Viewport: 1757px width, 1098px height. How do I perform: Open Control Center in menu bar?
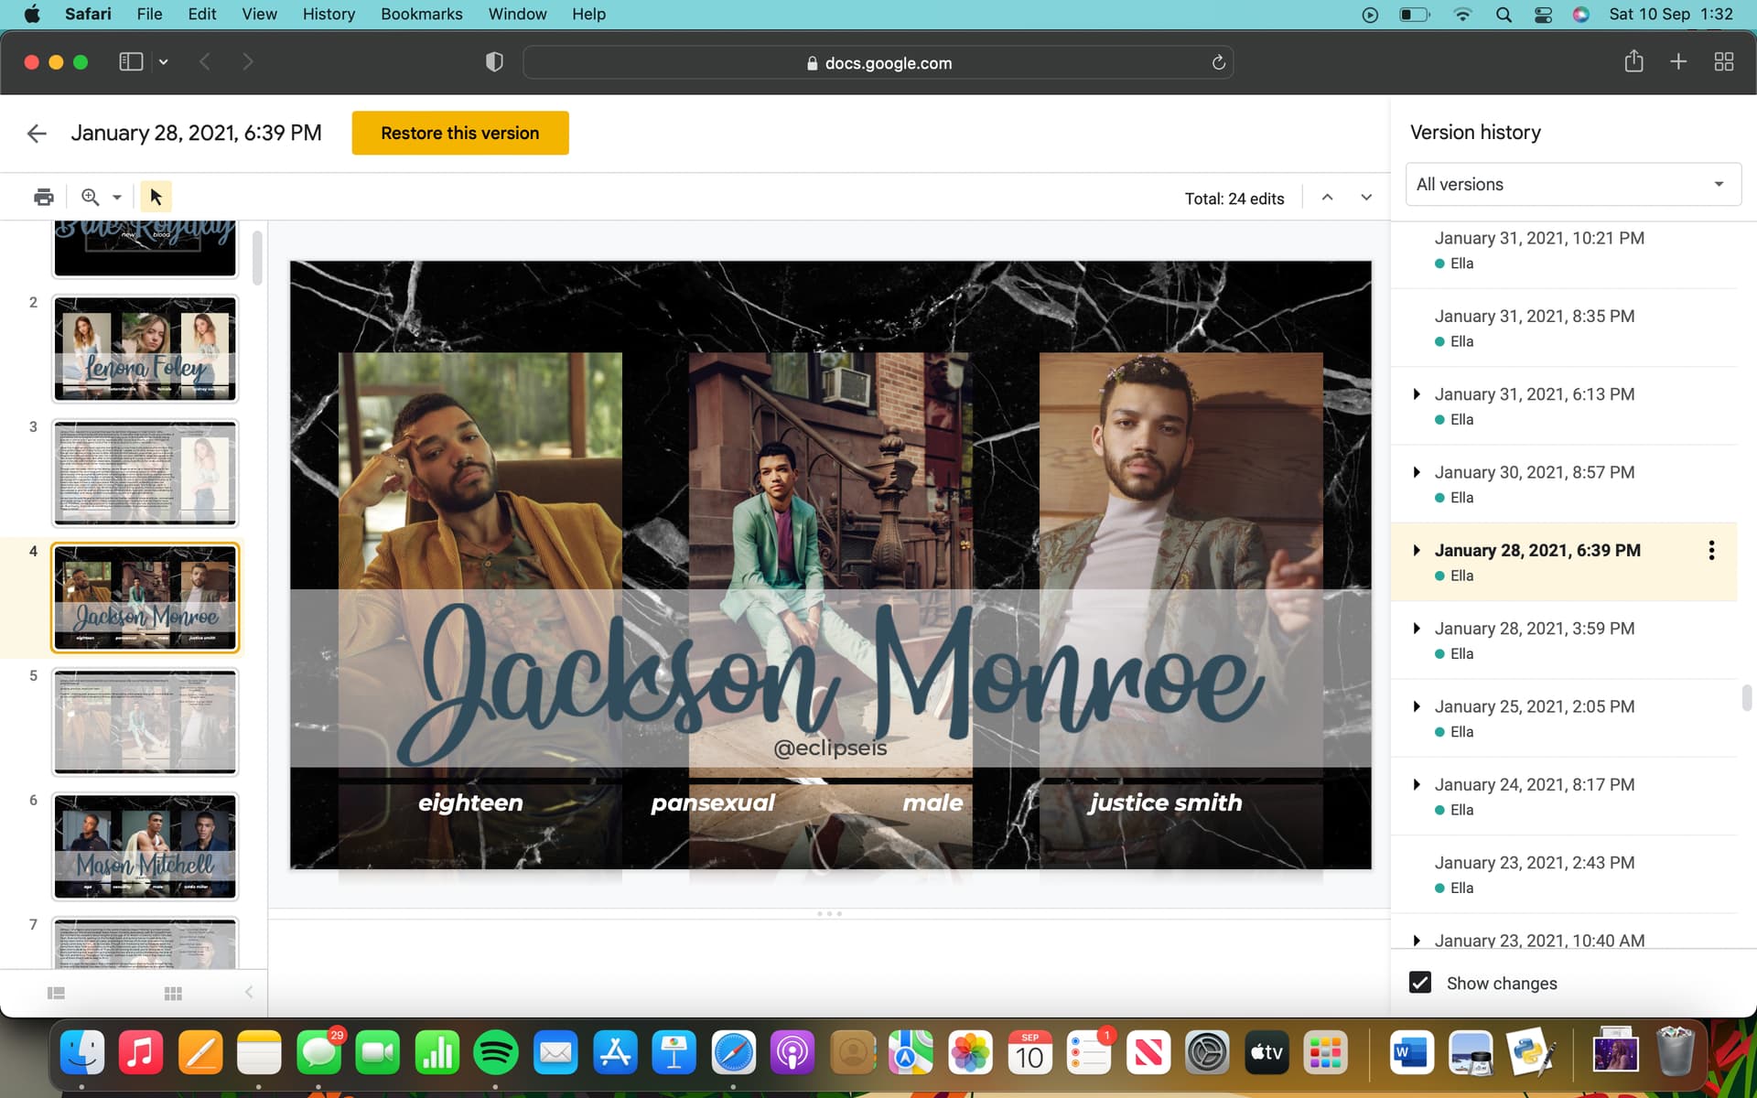tap(1543, 15)
